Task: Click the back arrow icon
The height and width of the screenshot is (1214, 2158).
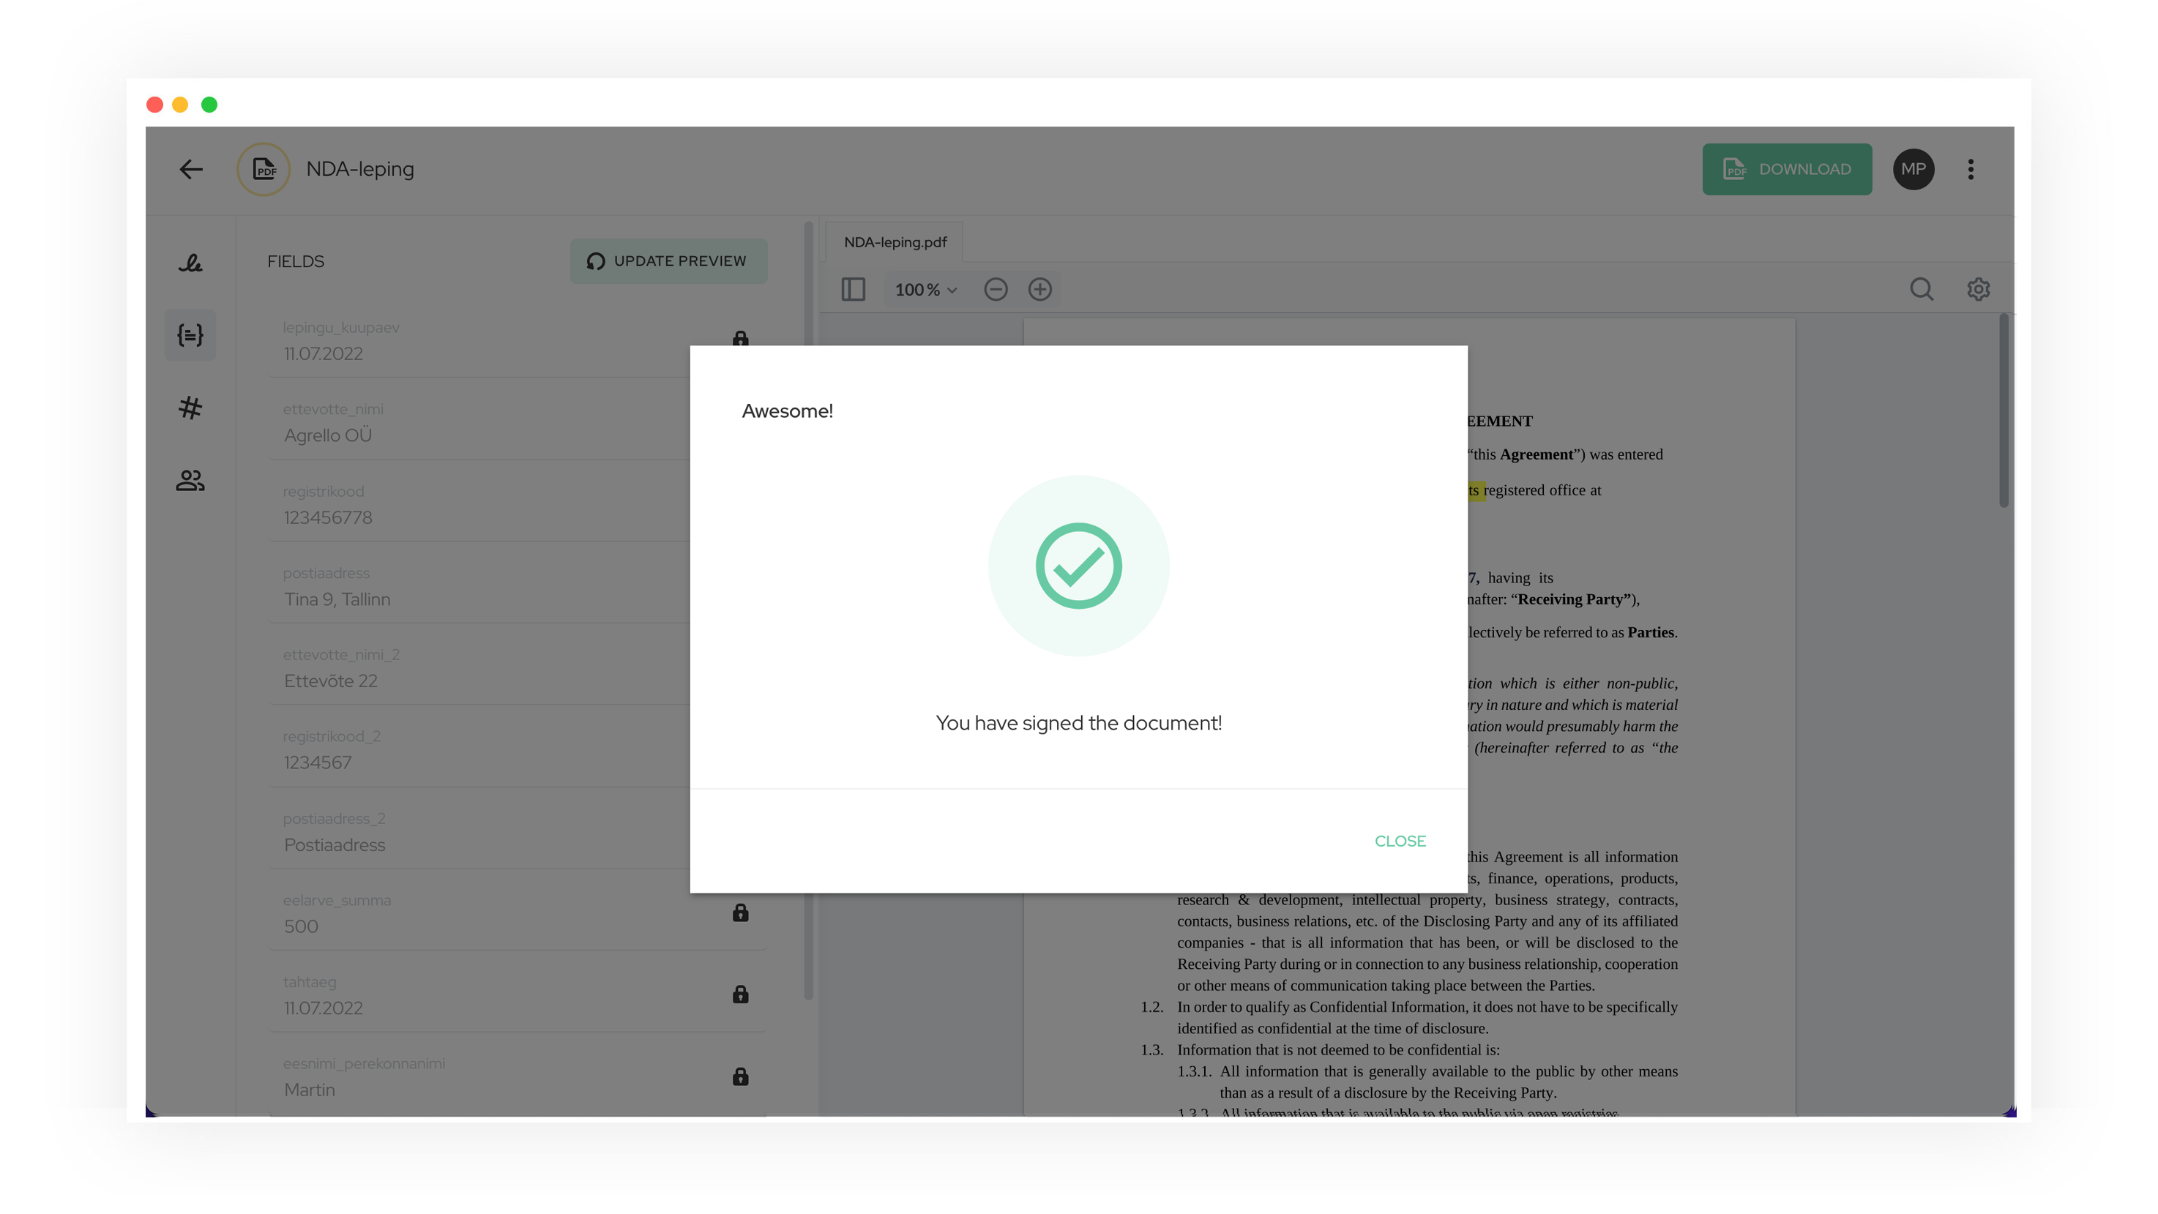Action: (x=191, y=169)
